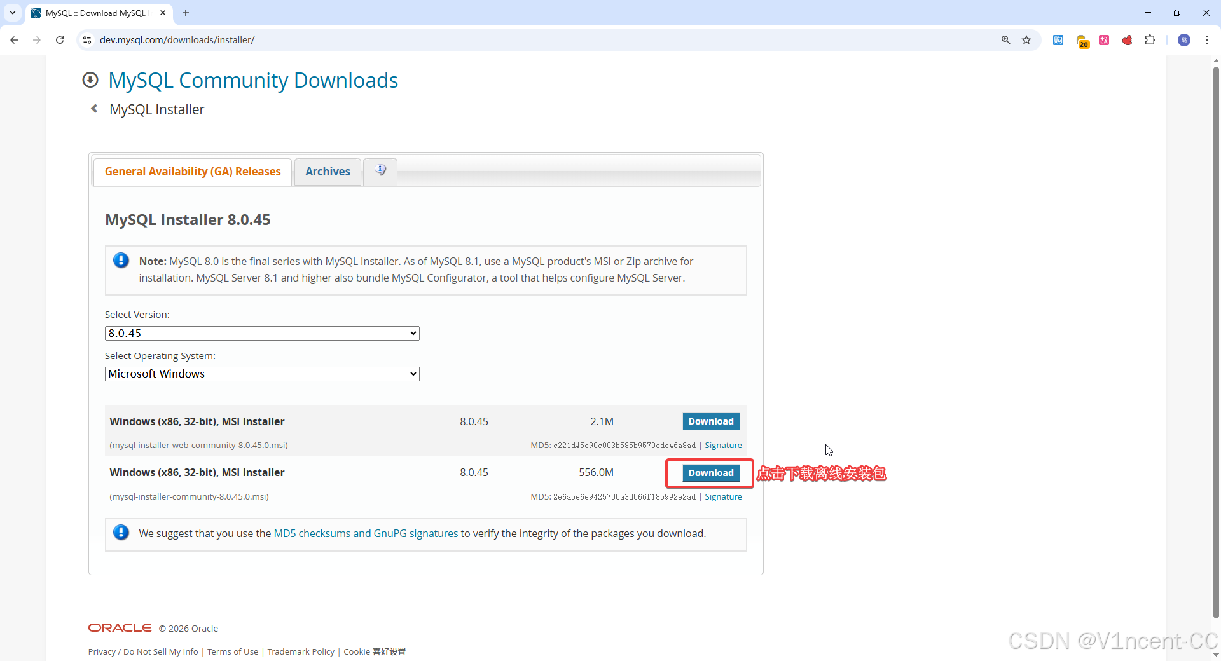Click the 556.0M file size
The height and width of the screenshot is (661, 1221).
point(596,472)
